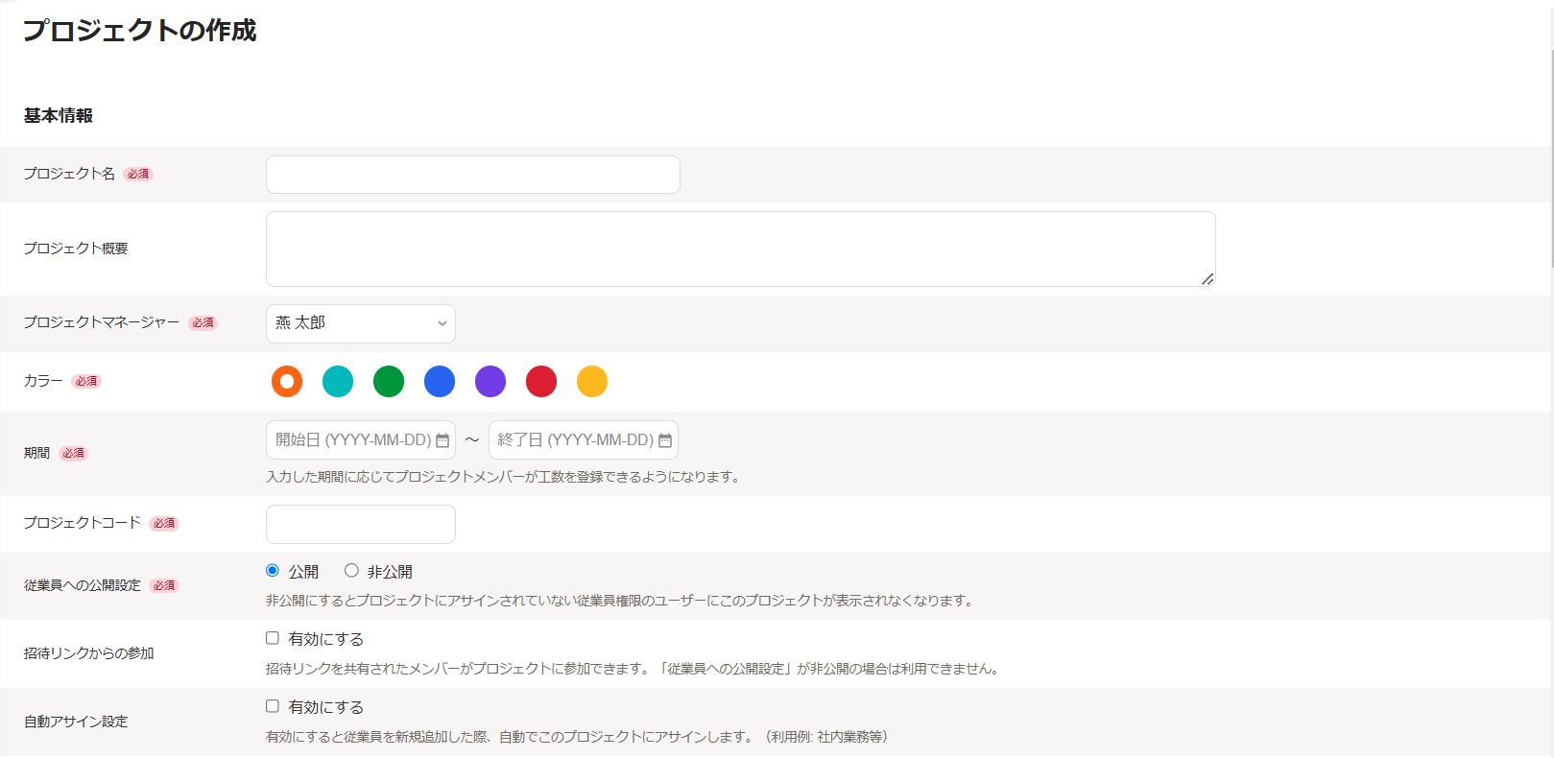The width and height of the screenshot is (1554, 758).
Task: Focus the プロジェクトコード input field
Action: click(361, 525)
